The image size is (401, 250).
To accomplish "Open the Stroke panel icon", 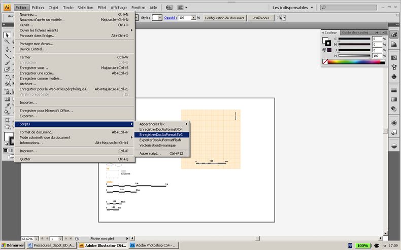I will 394,90.
